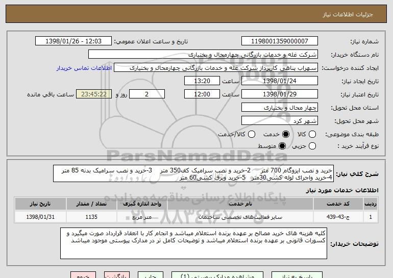The width and height of the screenshot is (393, 278).
Task: Choose متوسط purchase process type
Action: click(282, 146)
